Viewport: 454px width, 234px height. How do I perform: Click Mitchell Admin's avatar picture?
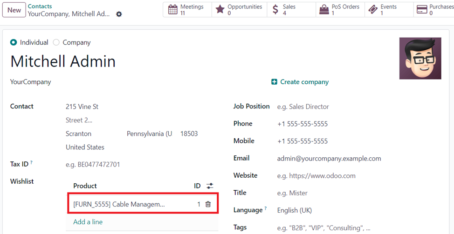420,58
